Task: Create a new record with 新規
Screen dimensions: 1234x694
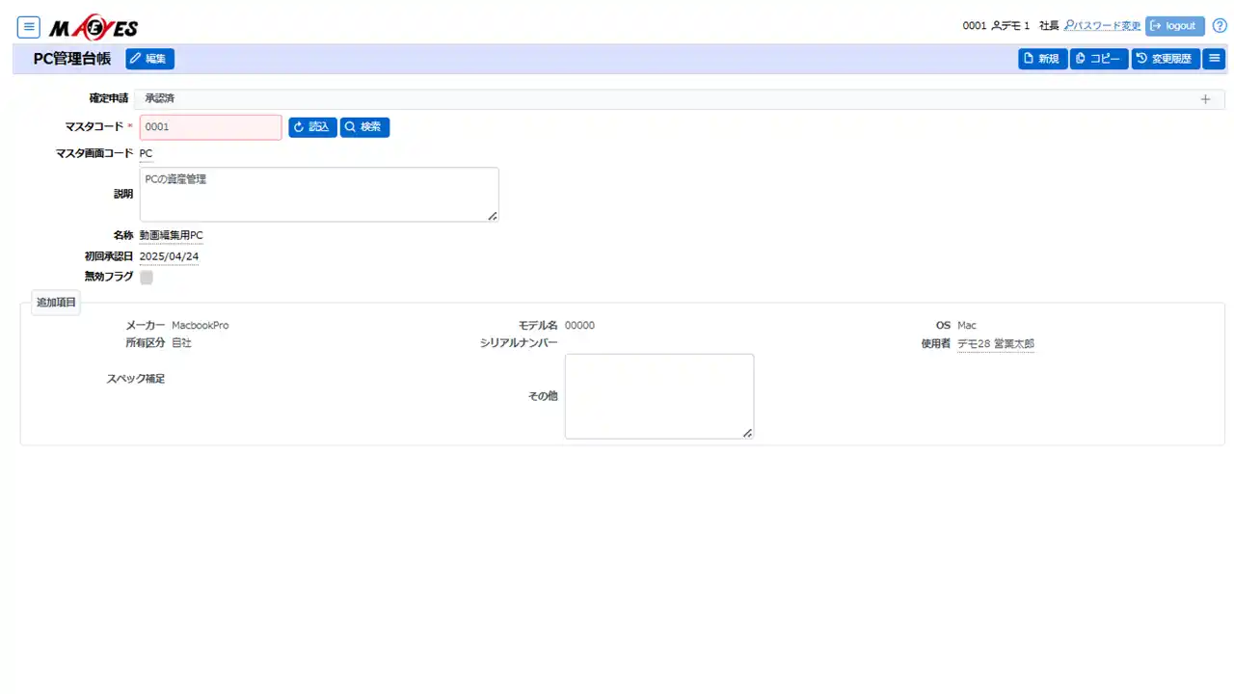Action: tap(1042, 59)
